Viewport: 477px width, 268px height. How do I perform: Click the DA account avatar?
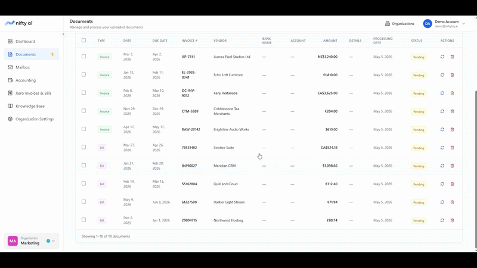click(x=428, y=24)
